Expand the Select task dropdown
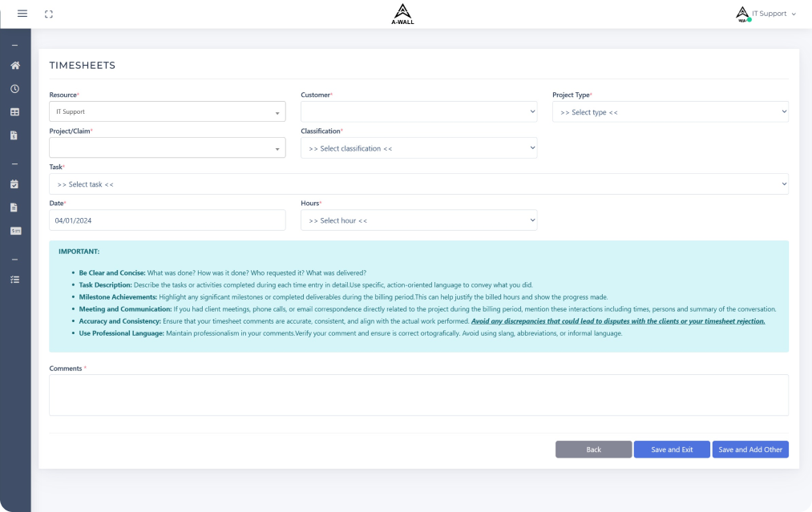The height and width of the screenshot is (512, 812). [418, 184]
